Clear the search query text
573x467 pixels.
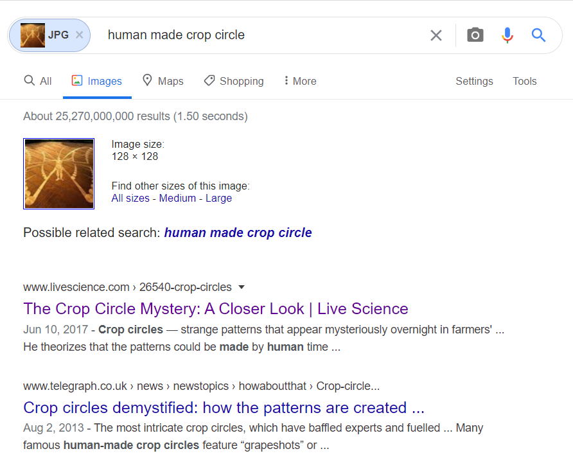pos(436,35)
